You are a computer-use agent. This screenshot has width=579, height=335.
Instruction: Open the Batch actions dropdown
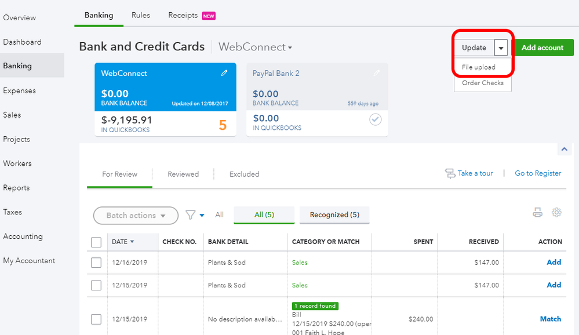point(136,216)
